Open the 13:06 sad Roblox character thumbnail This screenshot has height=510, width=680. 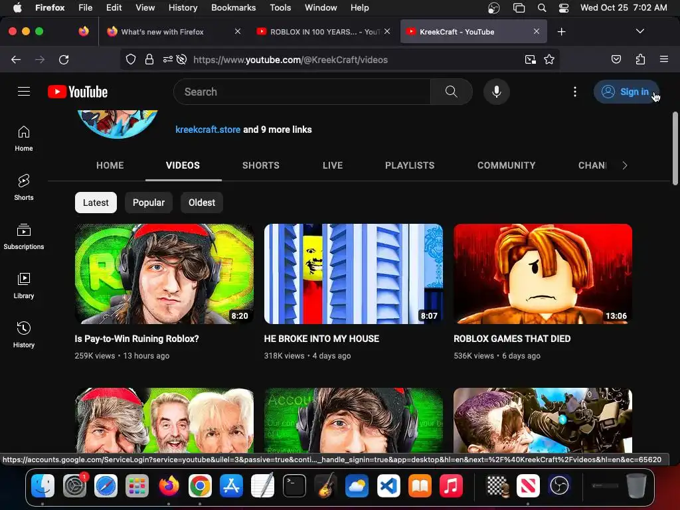pyautogui.click(x=543, y=274)
